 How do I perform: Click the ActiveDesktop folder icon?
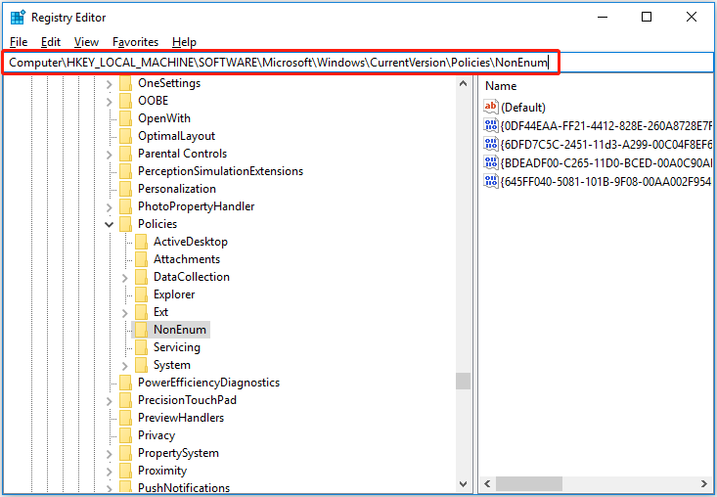(141, 242)
